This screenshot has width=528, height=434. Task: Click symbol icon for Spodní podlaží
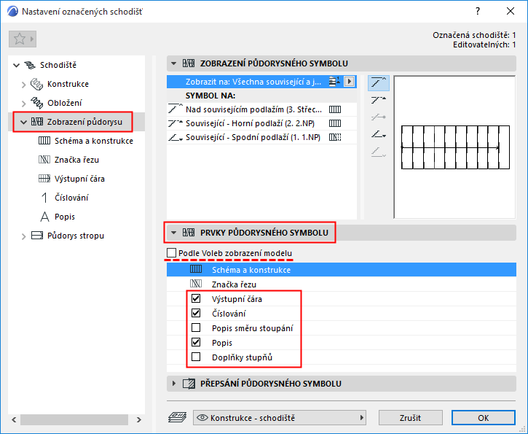(x=335, y=137)
